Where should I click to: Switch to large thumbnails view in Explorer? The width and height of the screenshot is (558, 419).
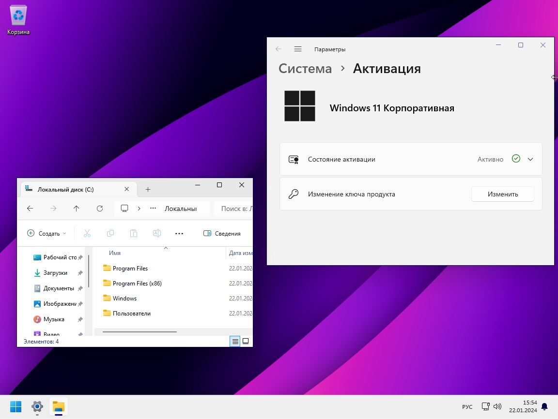click(246, 341)
